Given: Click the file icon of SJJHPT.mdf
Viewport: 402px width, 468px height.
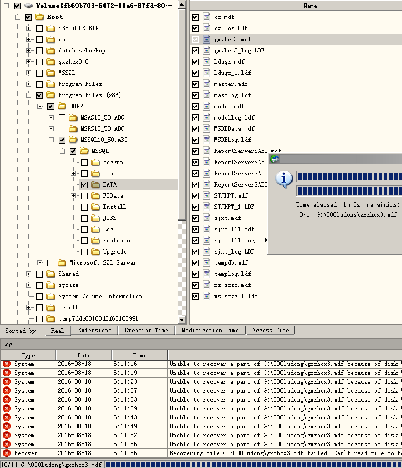Looking at the screenshot, I should [207, 195].
